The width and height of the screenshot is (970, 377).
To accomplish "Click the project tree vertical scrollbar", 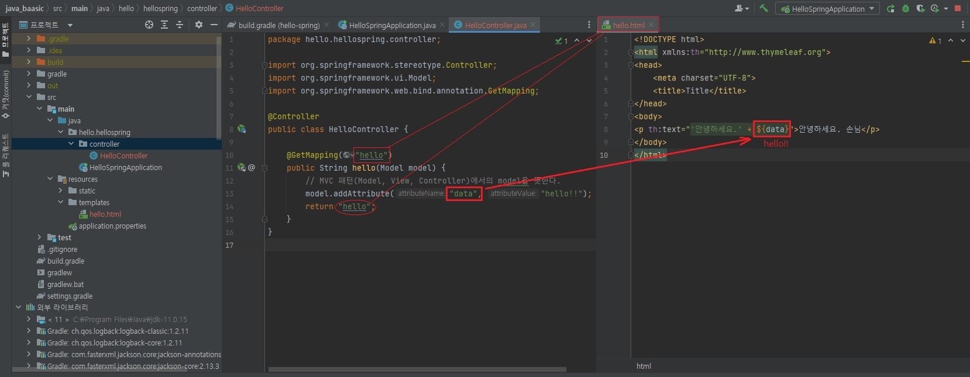I will click(x=219, y=88).
